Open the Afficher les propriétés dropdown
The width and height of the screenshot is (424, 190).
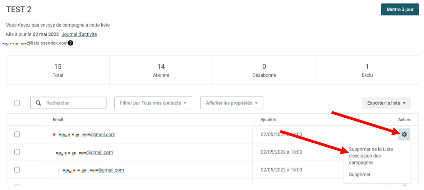[x=232, y=103]
